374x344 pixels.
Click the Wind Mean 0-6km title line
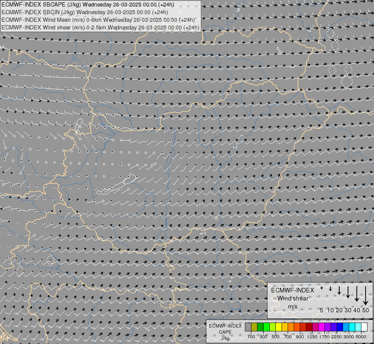click(x=98, y=20)
